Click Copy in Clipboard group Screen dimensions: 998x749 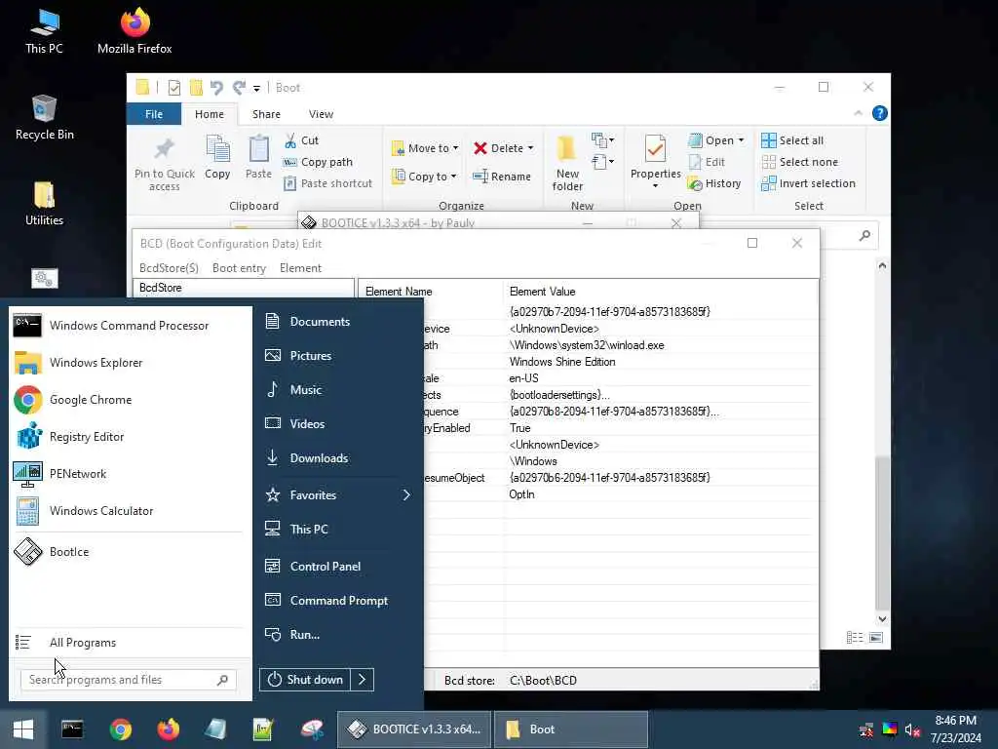pyautogui.click(x=217, y=157)
